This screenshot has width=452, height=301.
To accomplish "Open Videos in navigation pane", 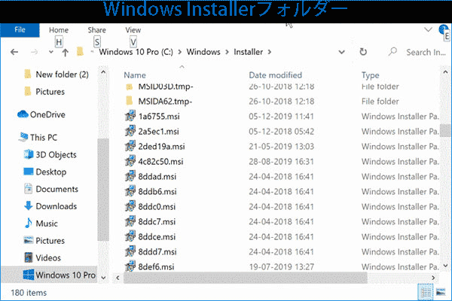I will point(48,258).
